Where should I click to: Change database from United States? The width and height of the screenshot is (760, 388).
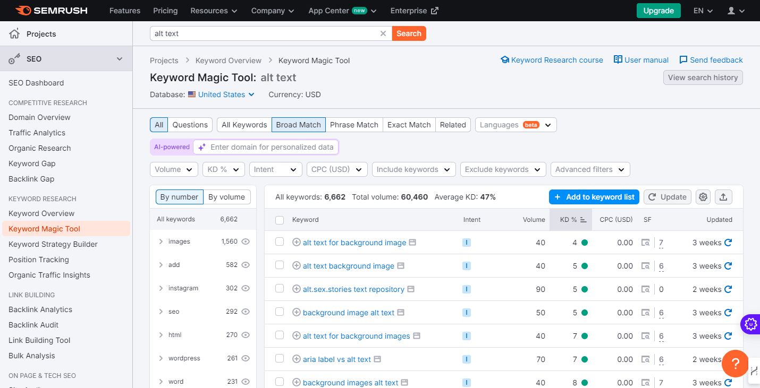222,94
